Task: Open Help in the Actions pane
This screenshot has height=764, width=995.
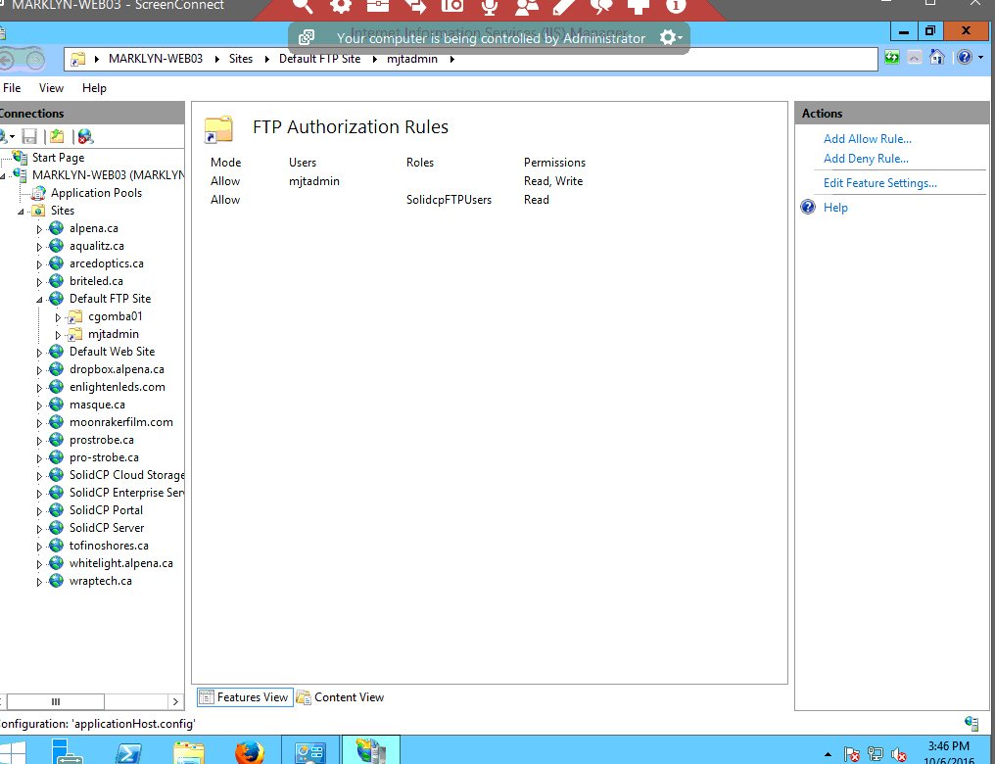Action: coord(835,208)
